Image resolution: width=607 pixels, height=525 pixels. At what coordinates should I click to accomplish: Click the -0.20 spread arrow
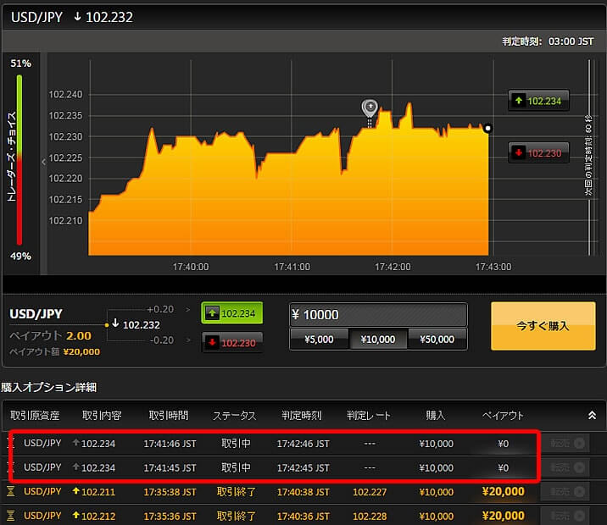click(x=187, y=340)
